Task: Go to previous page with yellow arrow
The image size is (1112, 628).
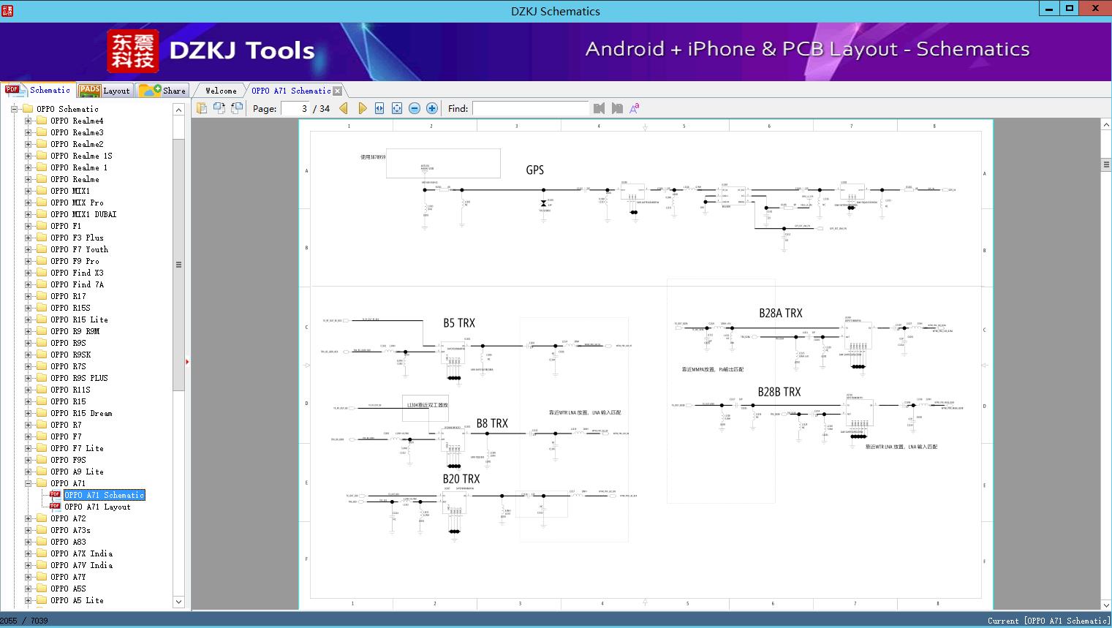Action: pos(344,108)
